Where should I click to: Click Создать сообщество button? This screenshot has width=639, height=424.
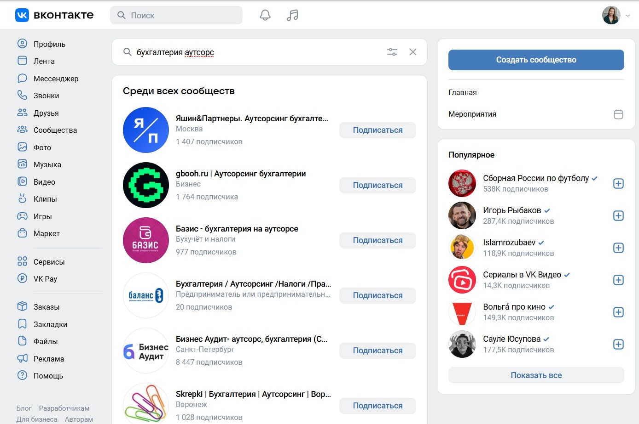(536, 60)
